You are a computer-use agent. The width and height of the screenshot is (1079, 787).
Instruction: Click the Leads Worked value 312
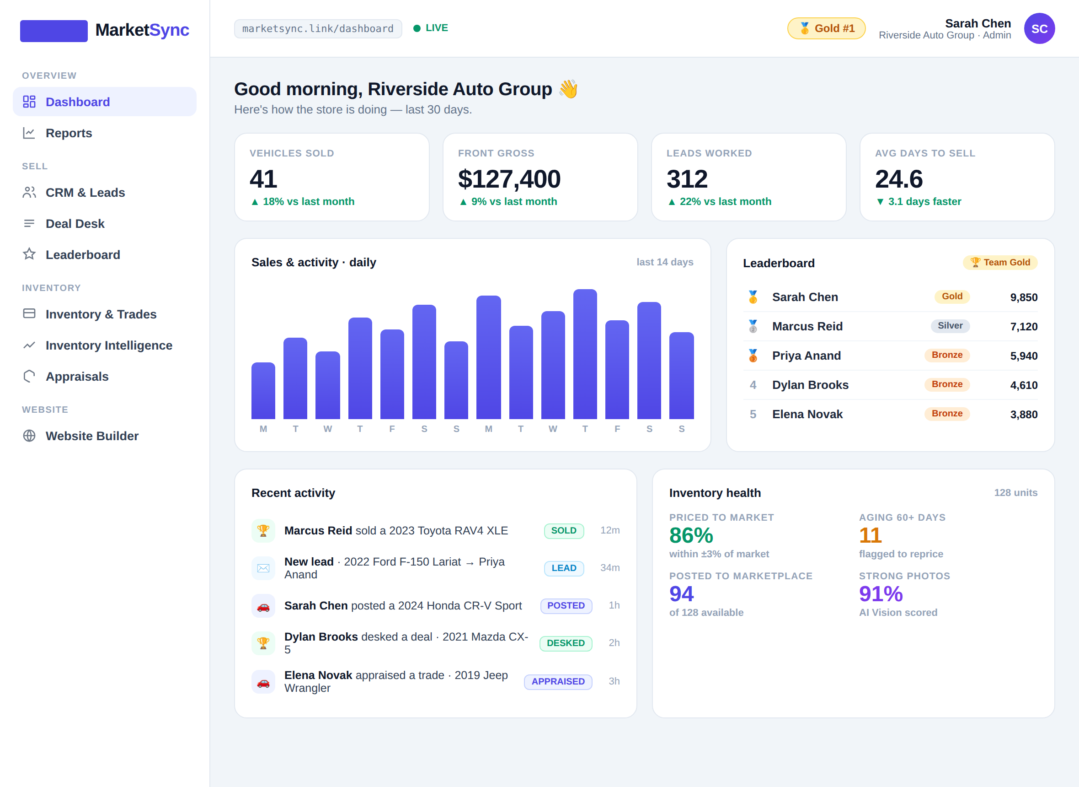(687, 178)
